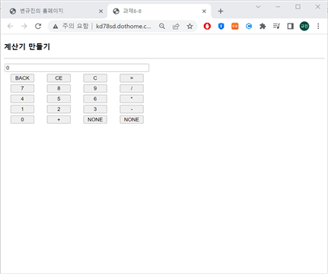This screenshot has width=328, height=277.
Task: Click the divide (/) button
Action: pos(132,89)
